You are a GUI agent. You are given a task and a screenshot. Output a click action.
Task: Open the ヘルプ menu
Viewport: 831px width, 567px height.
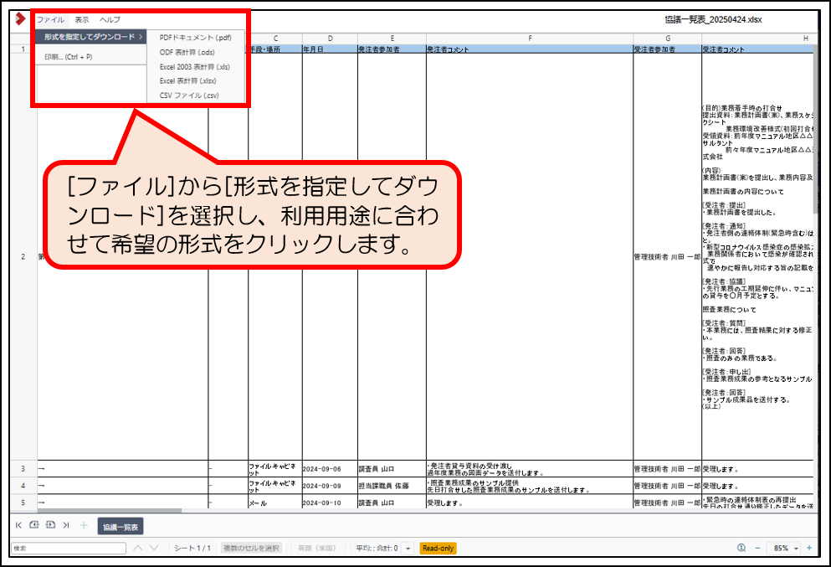coord(110,19)
